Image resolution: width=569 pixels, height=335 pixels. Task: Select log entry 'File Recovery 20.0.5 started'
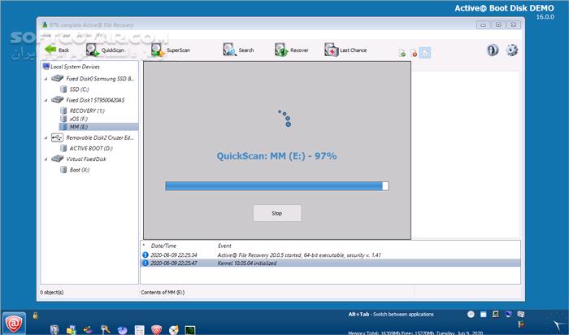[330, 255]
